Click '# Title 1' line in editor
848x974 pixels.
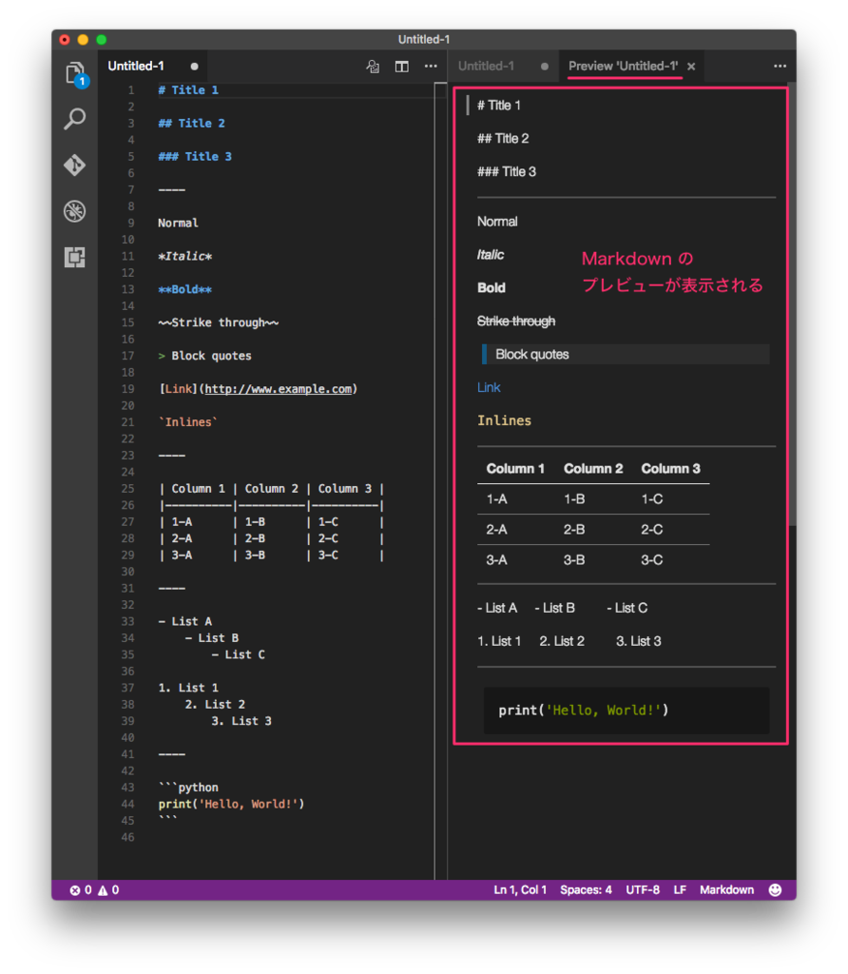[188, 90]
